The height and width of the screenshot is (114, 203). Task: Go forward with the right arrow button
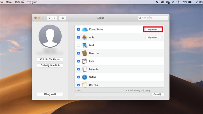coord(55,18)
